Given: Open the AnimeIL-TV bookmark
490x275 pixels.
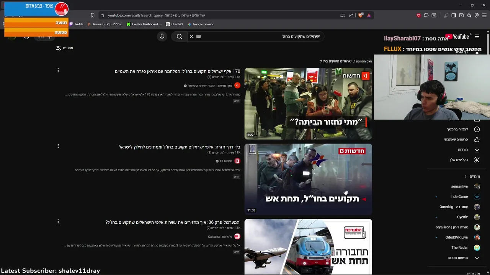Looking at the screenshot, I should pos(105,24).
